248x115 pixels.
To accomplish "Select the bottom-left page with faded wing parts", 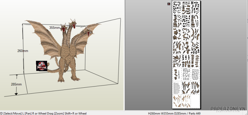I will [x=177, y=101].
